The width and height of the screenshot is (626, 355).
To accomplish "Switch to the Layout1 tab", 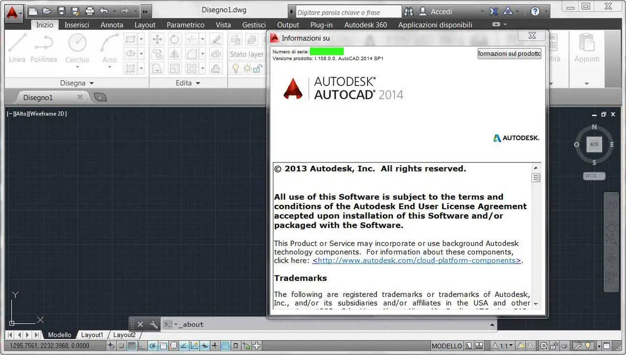I will (x=92, y=335).
